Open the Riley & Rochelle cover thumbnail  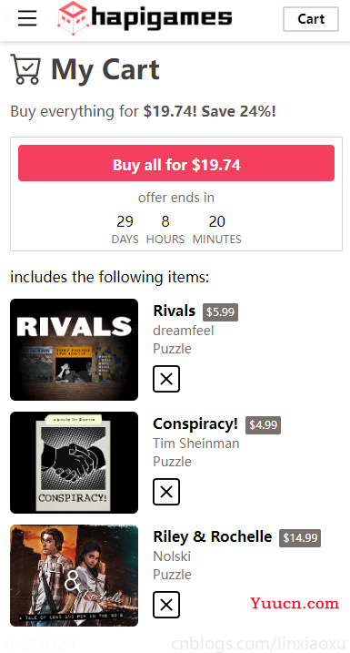tap(74, 576)
